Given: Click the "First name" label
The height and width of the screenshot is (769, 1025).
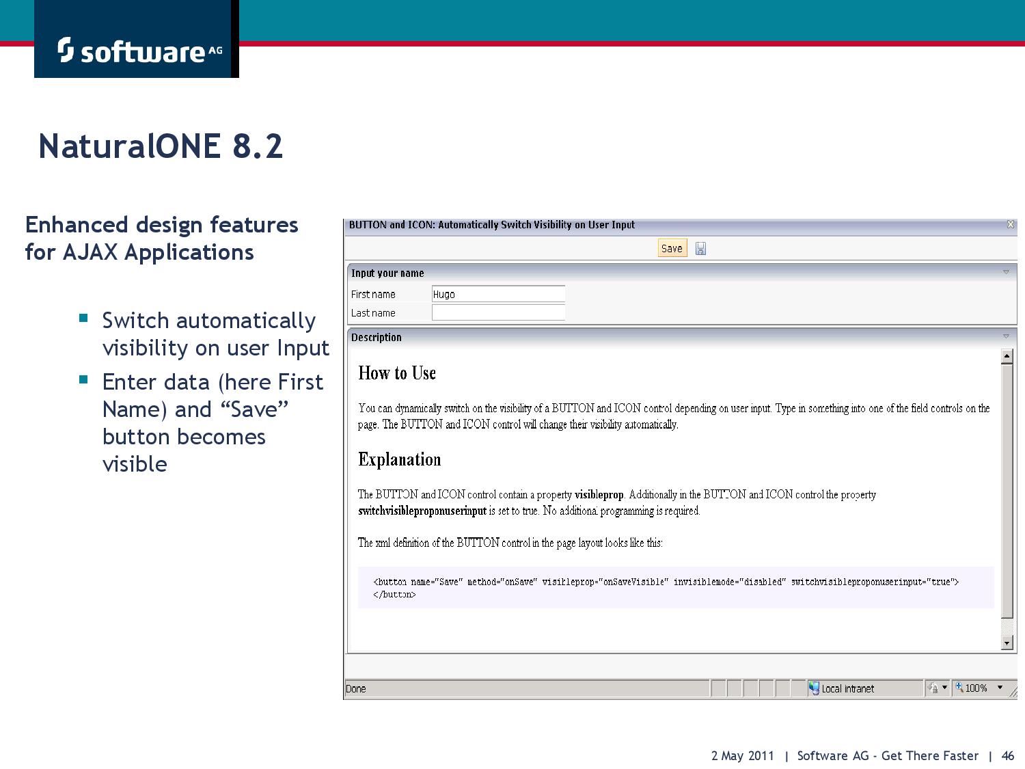Looking at the screenshot, I should pos(373,295).
